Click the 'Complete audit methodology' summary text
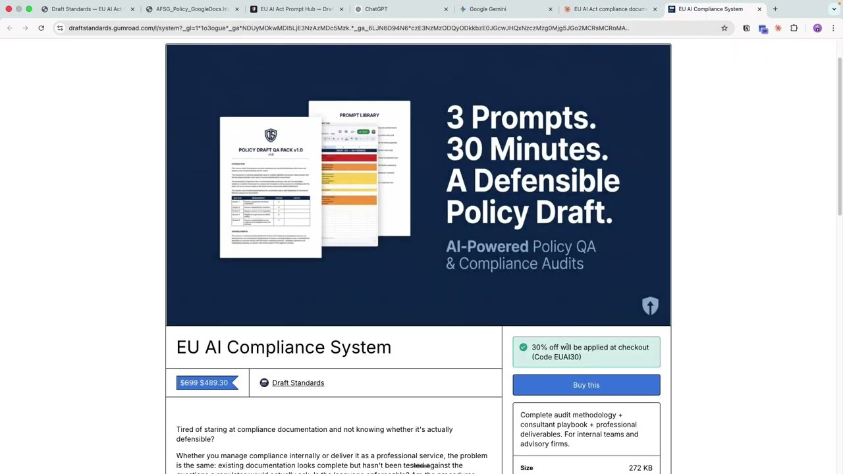 coord(580,429)
